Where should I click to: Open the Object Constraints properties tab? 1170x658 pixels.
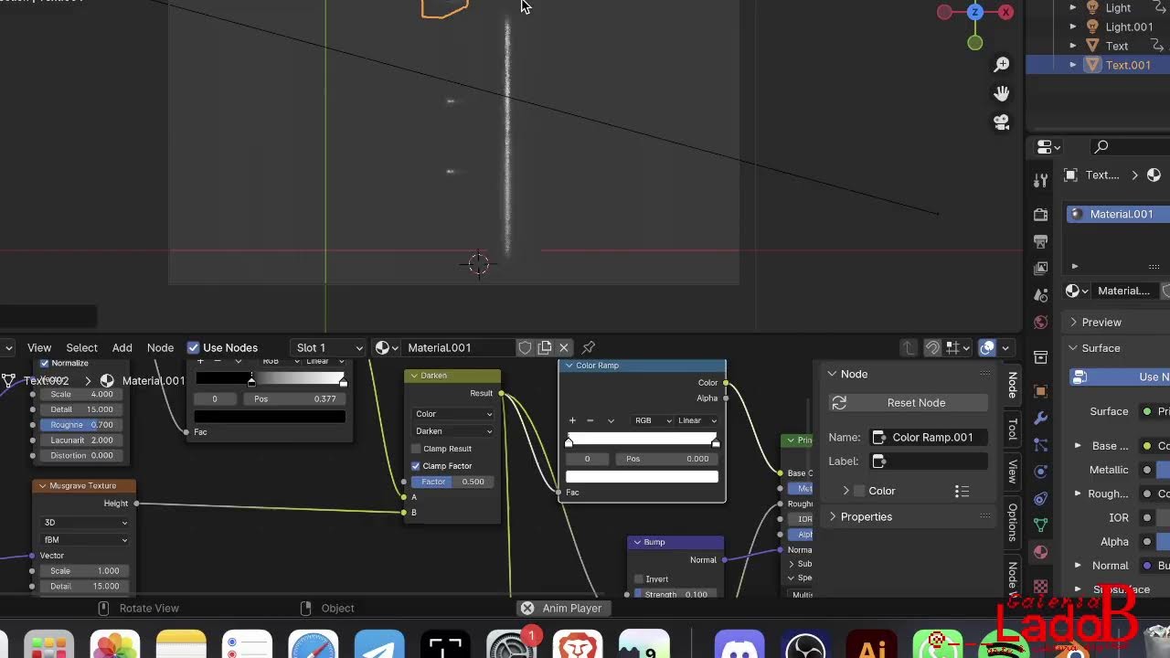pyautogui.click(x=1041, y=499)
